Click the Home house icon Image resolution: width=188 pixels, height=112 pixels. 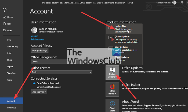5,17
